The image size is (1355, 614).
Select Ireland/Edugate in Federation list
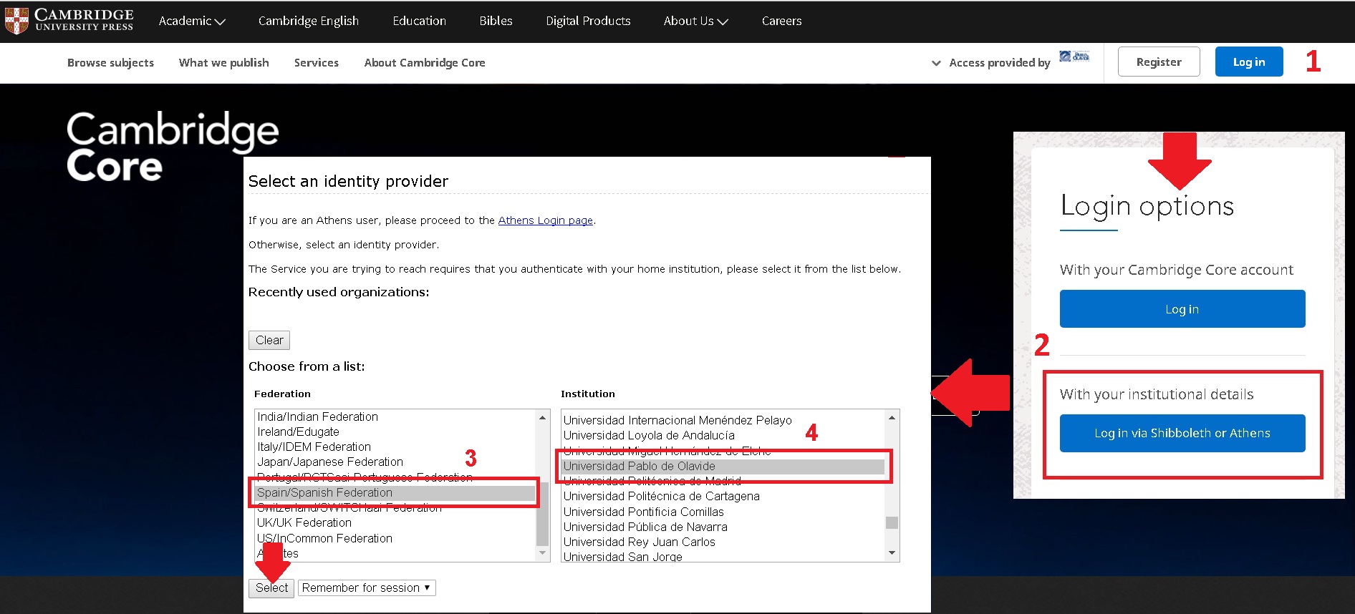tap(395, 432)
